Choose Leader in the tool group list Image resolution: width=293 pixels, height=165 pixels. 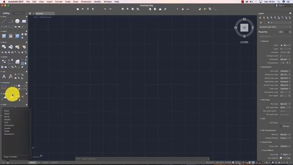7,128
